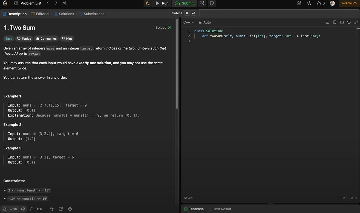This screenshot has height=213, width=360.
Task: Favorite the problem with star icon
Action: coord(52,209)
